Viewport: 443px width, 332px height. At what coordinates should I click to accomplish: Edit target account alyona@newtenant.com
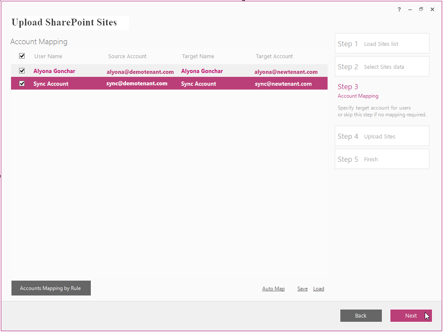(x=286, y=72)
